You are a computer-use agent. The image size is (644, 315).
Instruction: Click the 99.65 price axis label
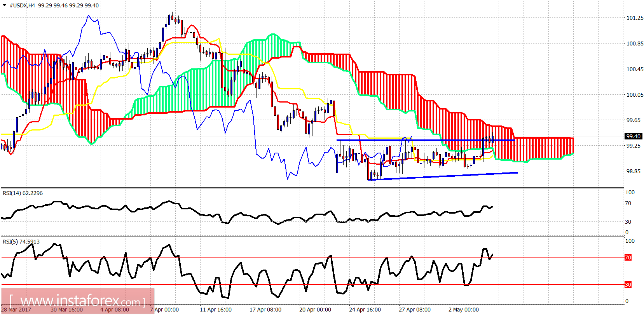click(634, 120)
